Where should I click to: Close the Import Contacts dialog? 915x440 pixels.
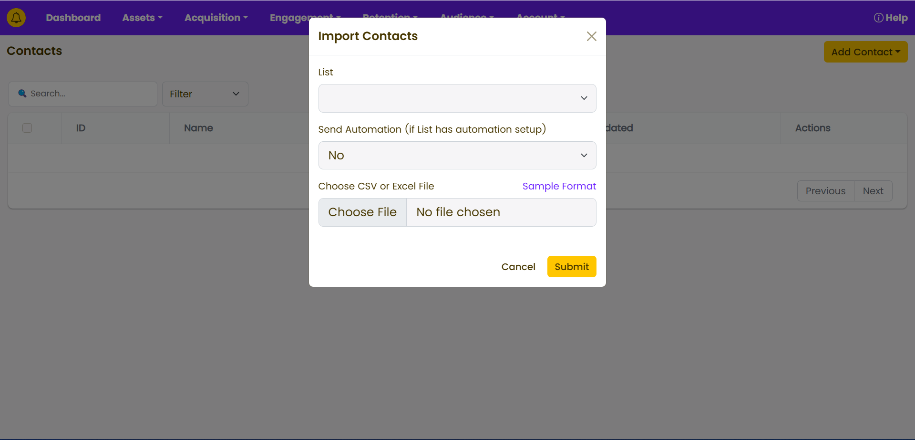pos(591,36)
